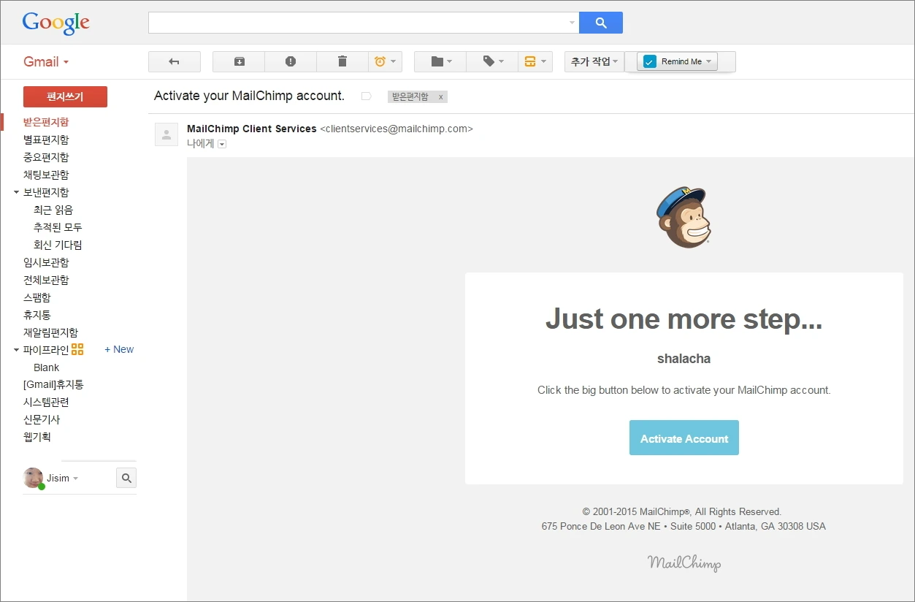Click the clientservices@mailchimp.com address
The image size is (915, 602).
397,129
